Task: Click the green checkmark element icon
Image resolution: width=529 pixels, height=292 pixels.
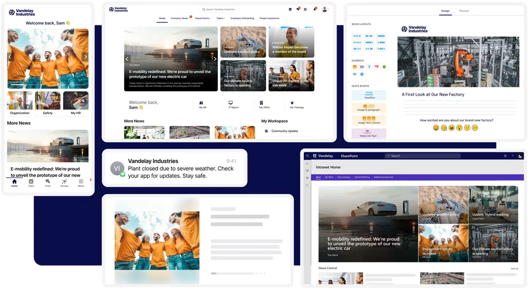Action: pos(384,67)
